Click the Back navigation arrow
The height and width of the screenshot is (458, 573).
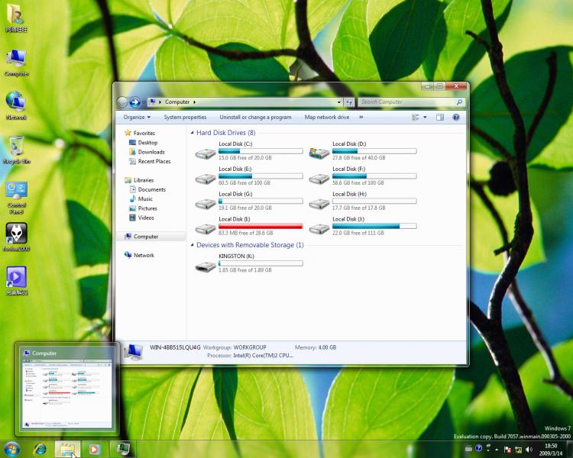click(122, 102)
